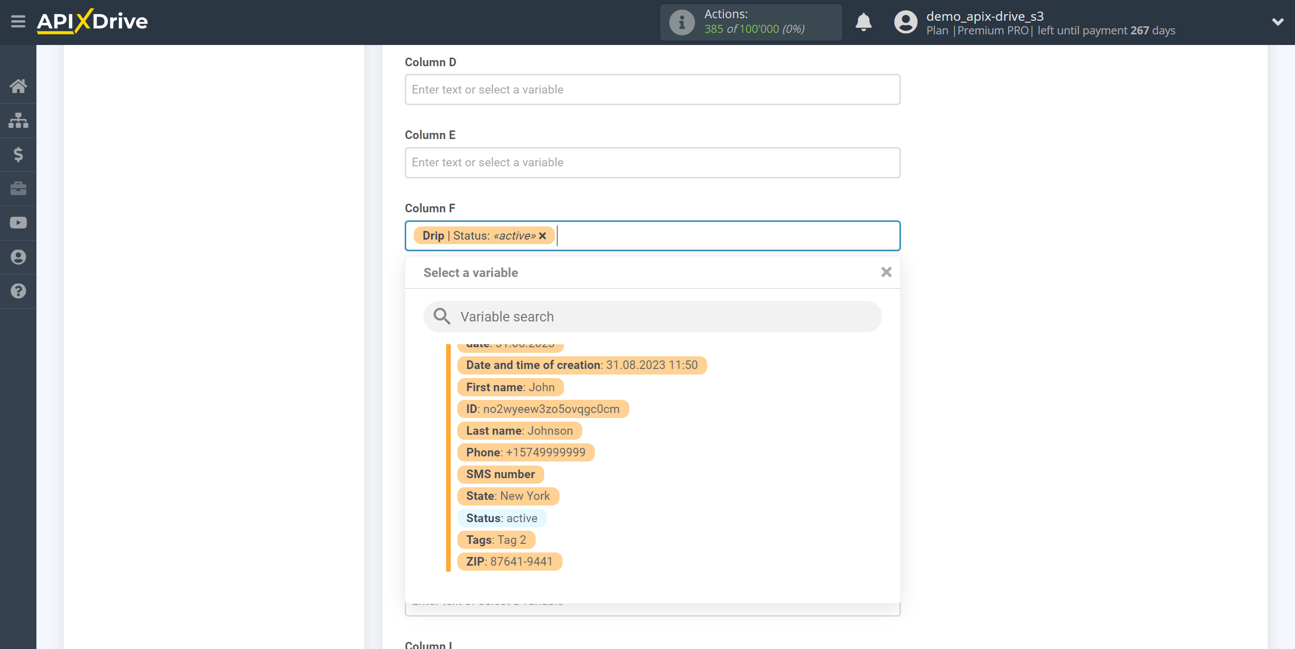Screen dimensions: 1295x649
Task: Select the Status: active variable
Action: point(502,518)
